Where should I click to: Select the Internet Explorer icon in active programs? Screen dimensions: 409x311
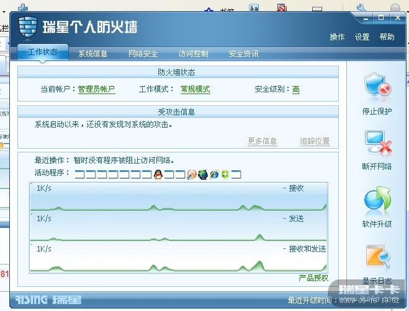pos(214,174)
